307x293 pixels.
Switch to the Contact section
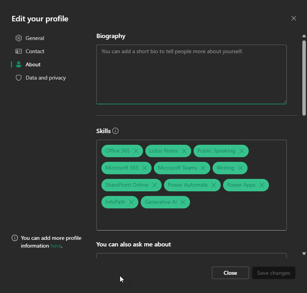[x=35, y=51]
